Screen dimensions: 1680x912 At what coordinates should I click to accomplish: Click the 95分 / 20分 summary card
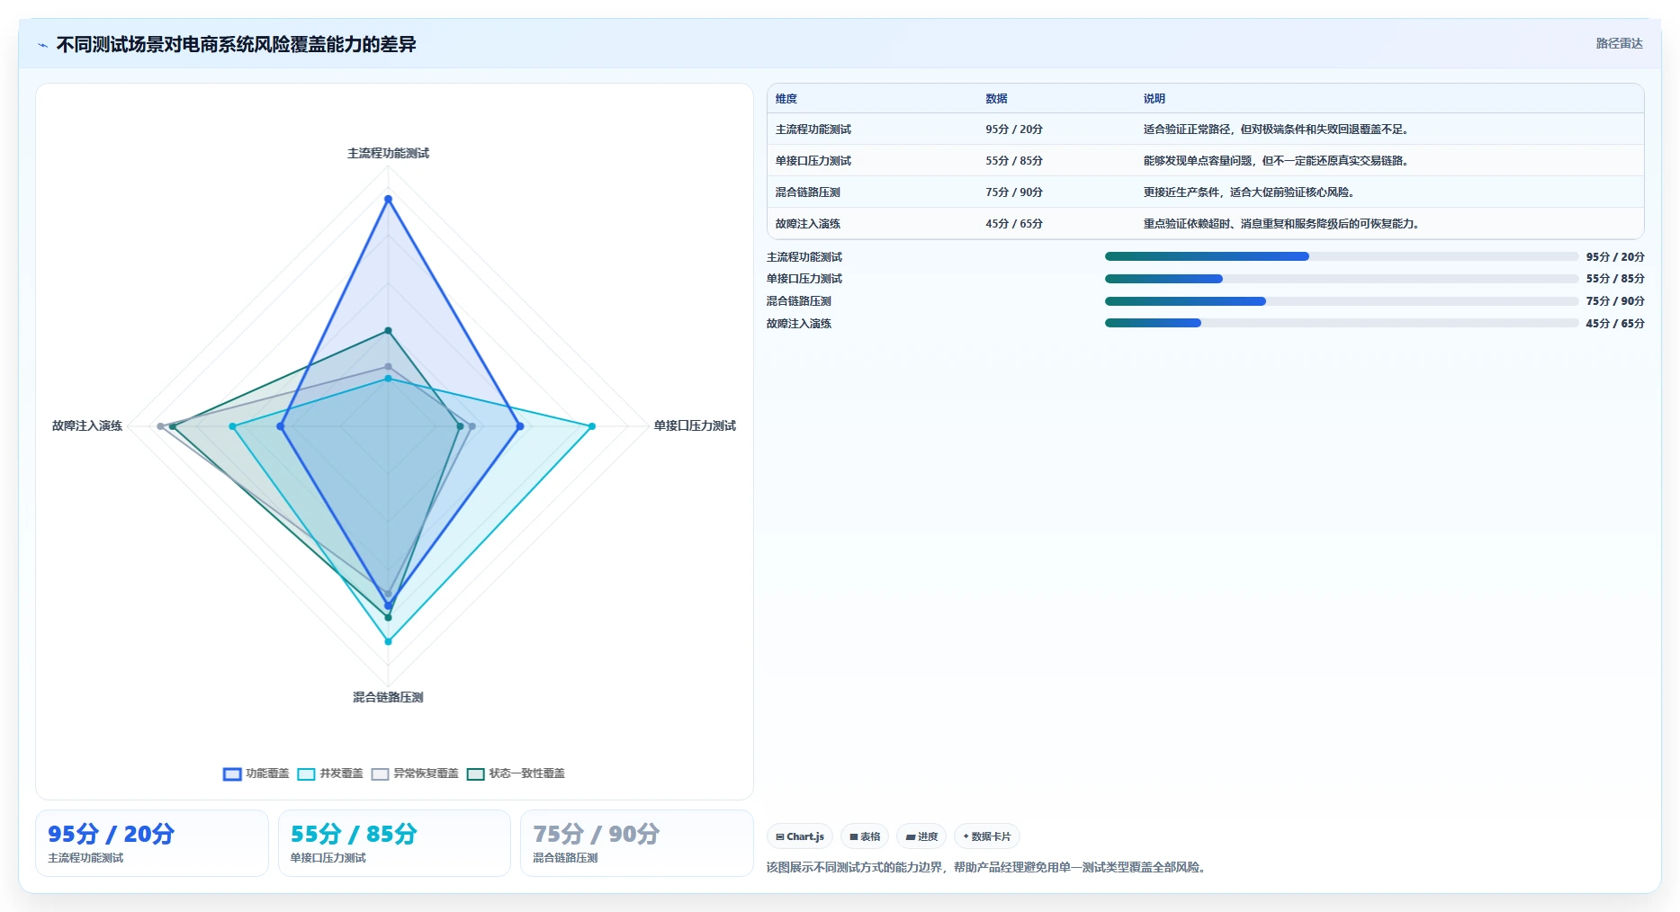(152, 843)
